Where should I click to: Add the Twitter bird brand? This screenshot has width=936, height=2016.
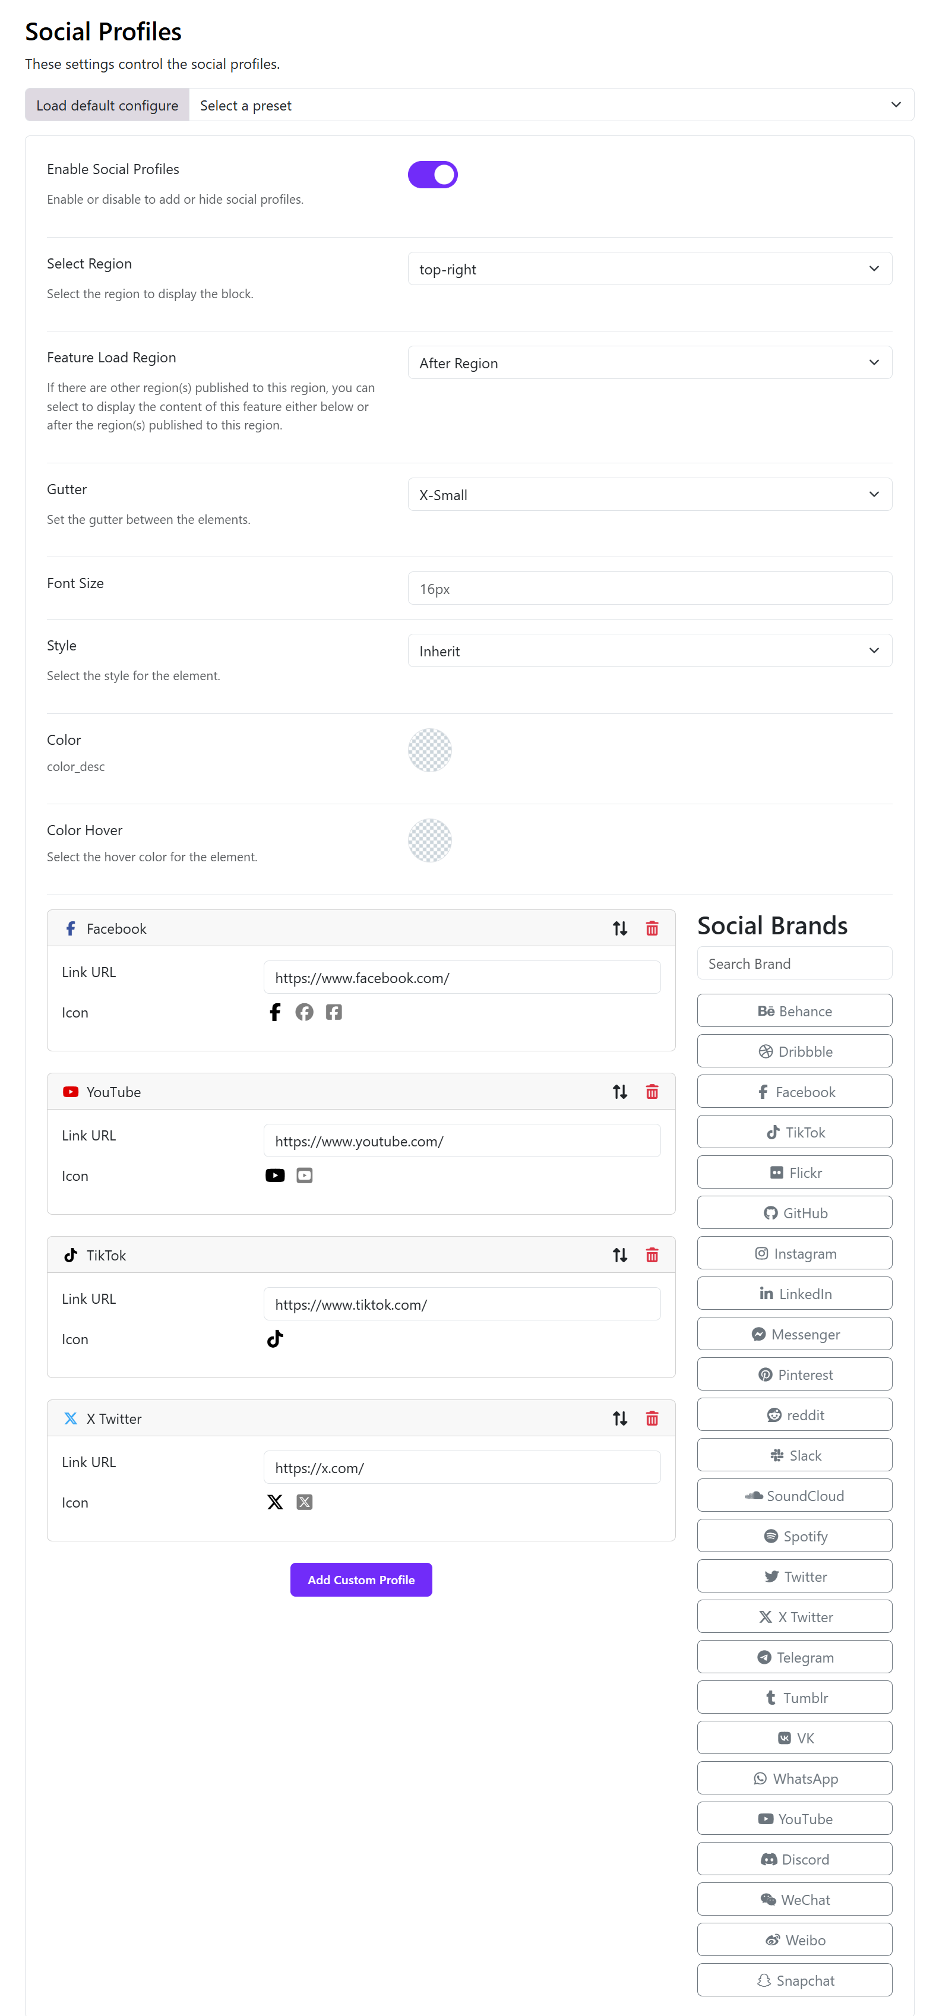click(x=794, y=1577)
